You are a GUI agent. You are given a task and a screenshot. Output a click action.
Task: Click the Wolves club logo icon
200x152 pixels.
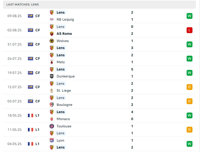point(52,41)
